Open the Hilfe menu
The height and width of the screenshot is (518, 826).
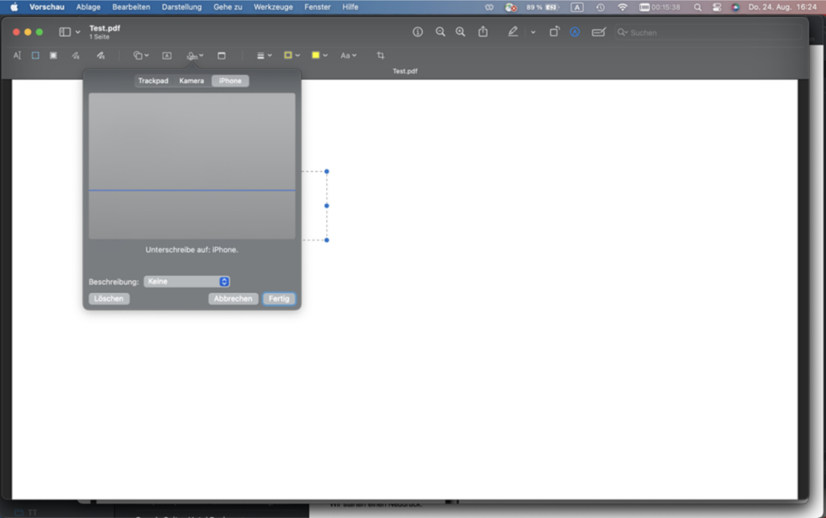coord(350,6)
